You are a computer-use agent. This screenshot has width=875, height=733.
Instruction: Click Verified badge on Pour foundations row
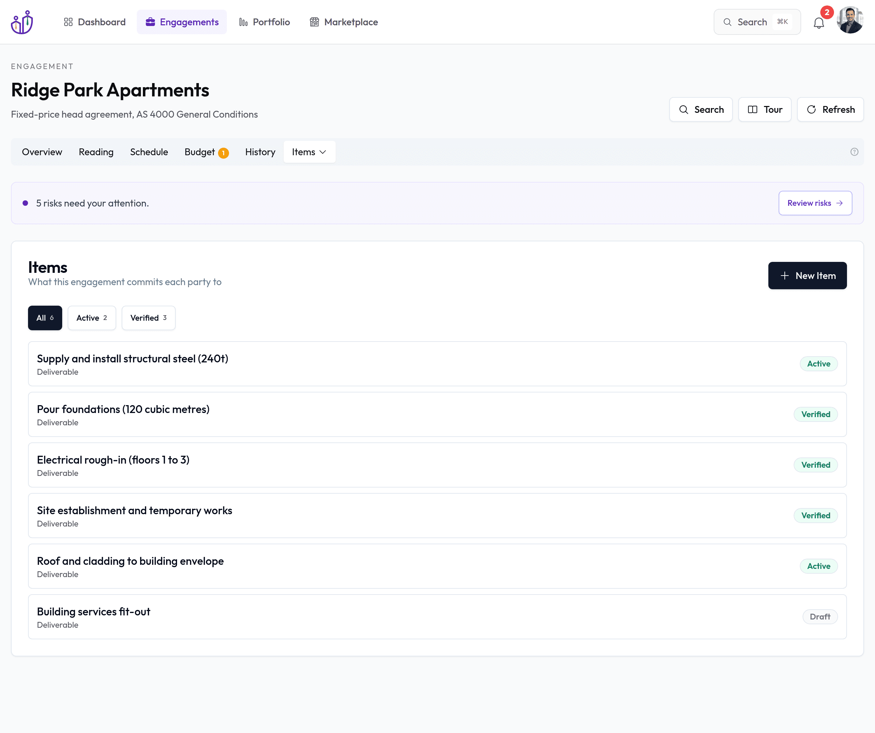click(x=816, y=415)
